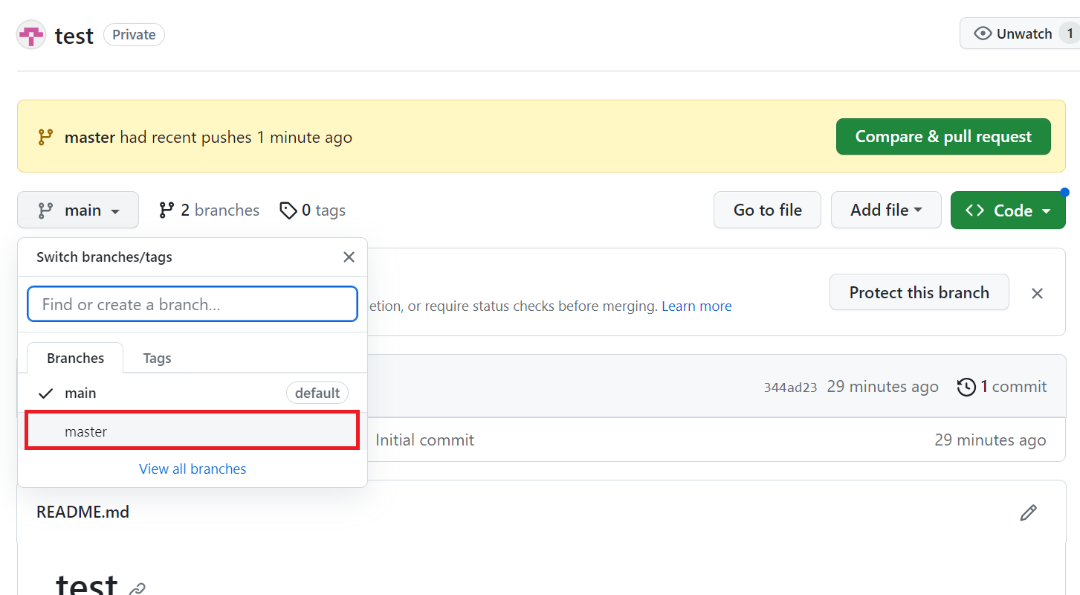
Task: Click the eye icon on Unwatch
Action: (983, 33)
